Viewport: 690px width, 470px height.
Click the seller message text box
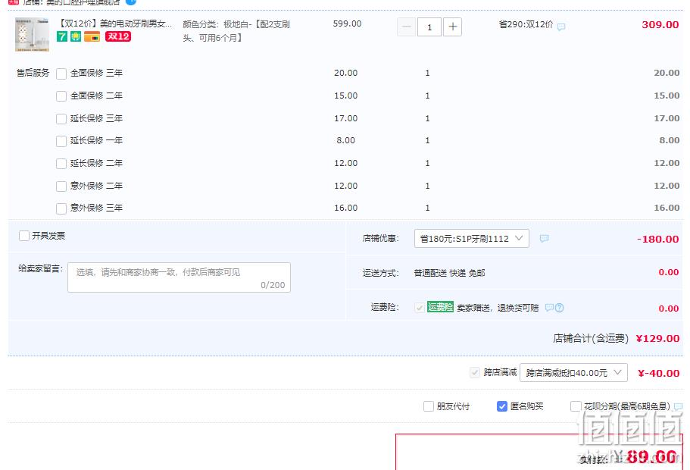coord(179,277)
